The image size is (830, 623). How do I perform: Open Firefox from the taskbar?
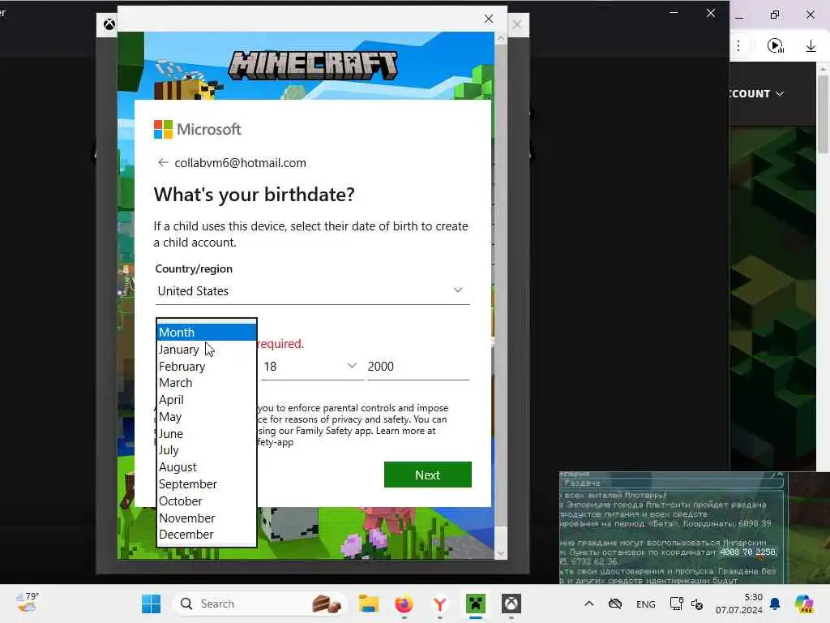pyautogui.click(x=404, y=604)
